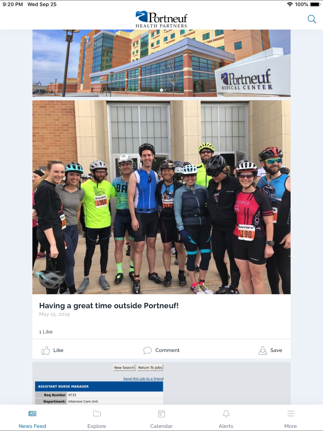Open the News Feed tab icon

(32, 414)
